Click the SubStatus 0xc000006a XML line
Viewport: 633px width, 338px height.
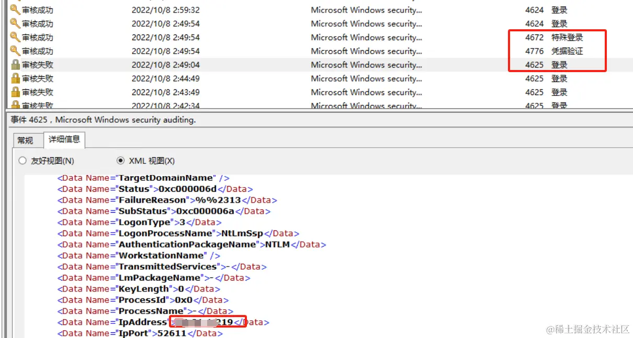pos(164,211)
